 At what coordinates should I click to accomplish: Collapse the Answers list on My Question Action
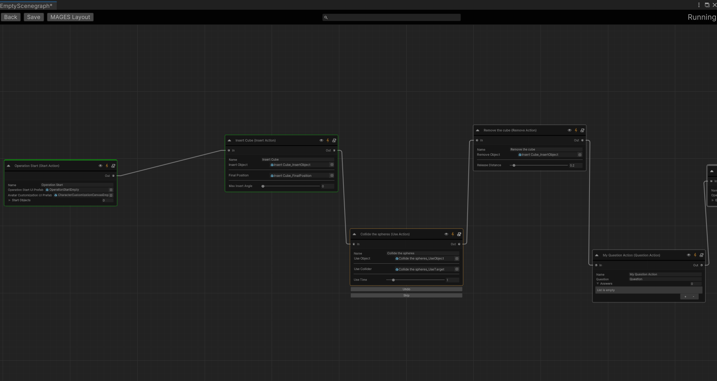(599, 284)
